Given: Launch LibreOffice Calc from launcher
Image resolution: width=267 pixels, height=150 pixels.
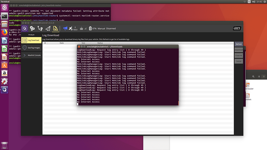Looking at the screenshot, I should pos(4,49).
